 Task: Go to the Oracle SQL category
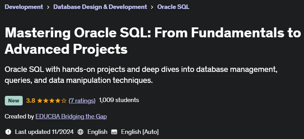173,7
